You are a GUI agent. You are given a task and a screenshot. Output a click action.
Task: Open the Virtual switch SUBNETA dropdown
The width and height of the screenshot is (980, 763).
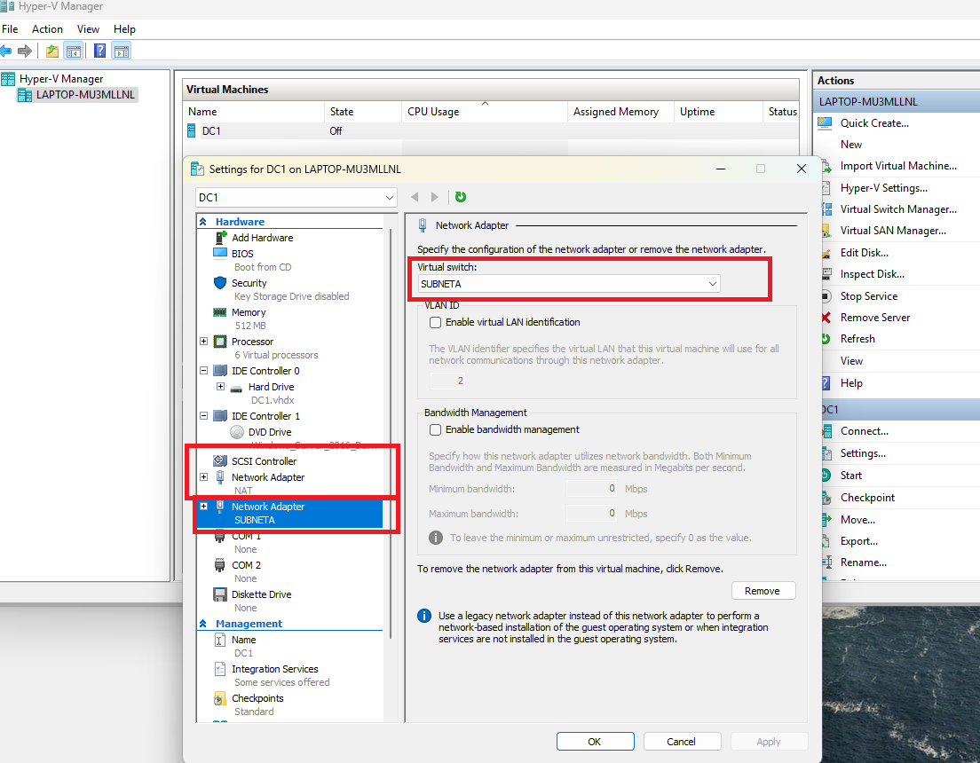(569, 284)
